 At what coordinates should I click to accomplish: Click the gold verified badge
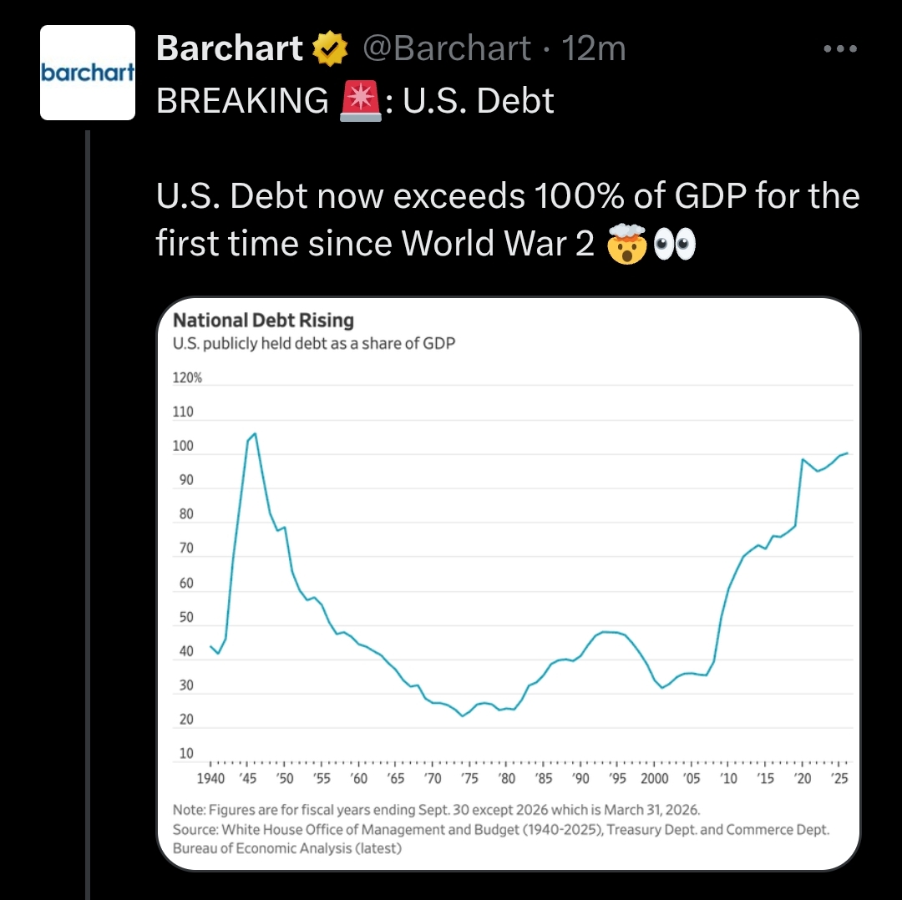[330, 48]
